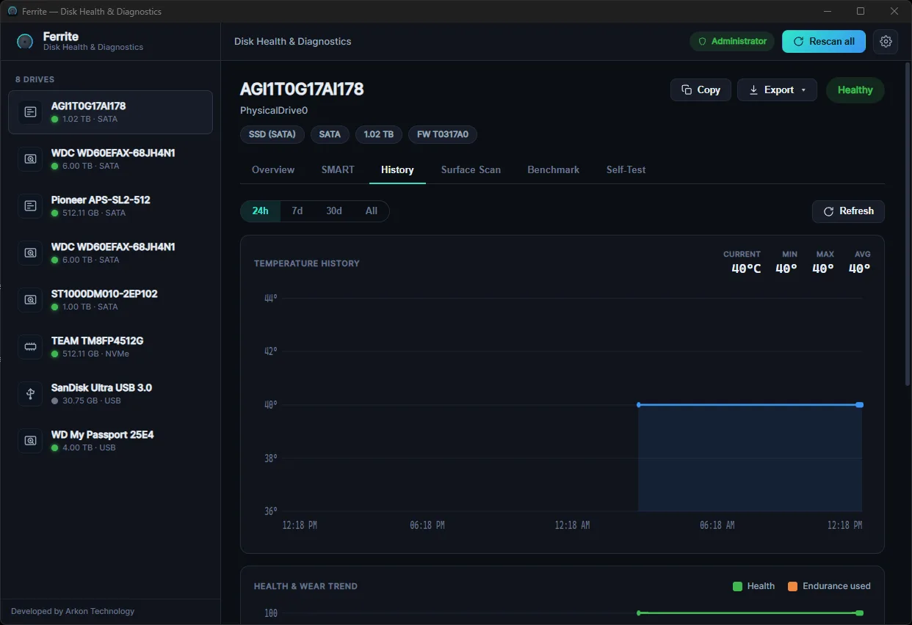
Task: Click the hard disk icon for ST1000DM010-2EP102
Action: pos(30,300)
